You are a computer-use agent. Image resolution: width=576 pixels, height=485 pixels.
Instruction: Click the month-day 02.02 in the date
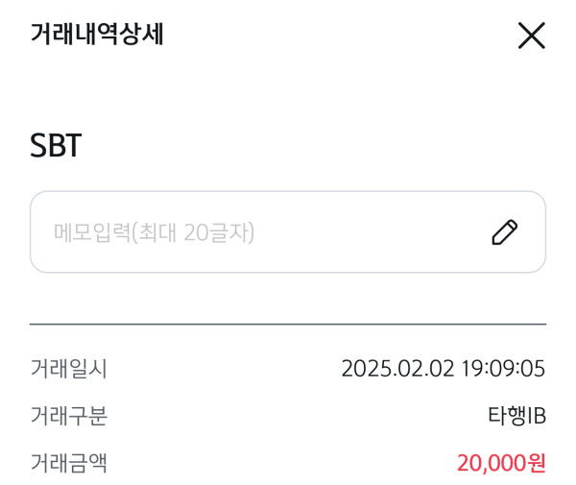416,369
